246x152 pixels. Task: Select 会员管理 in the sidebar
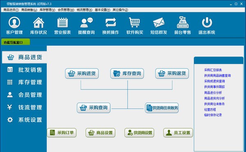coord(25,95)
